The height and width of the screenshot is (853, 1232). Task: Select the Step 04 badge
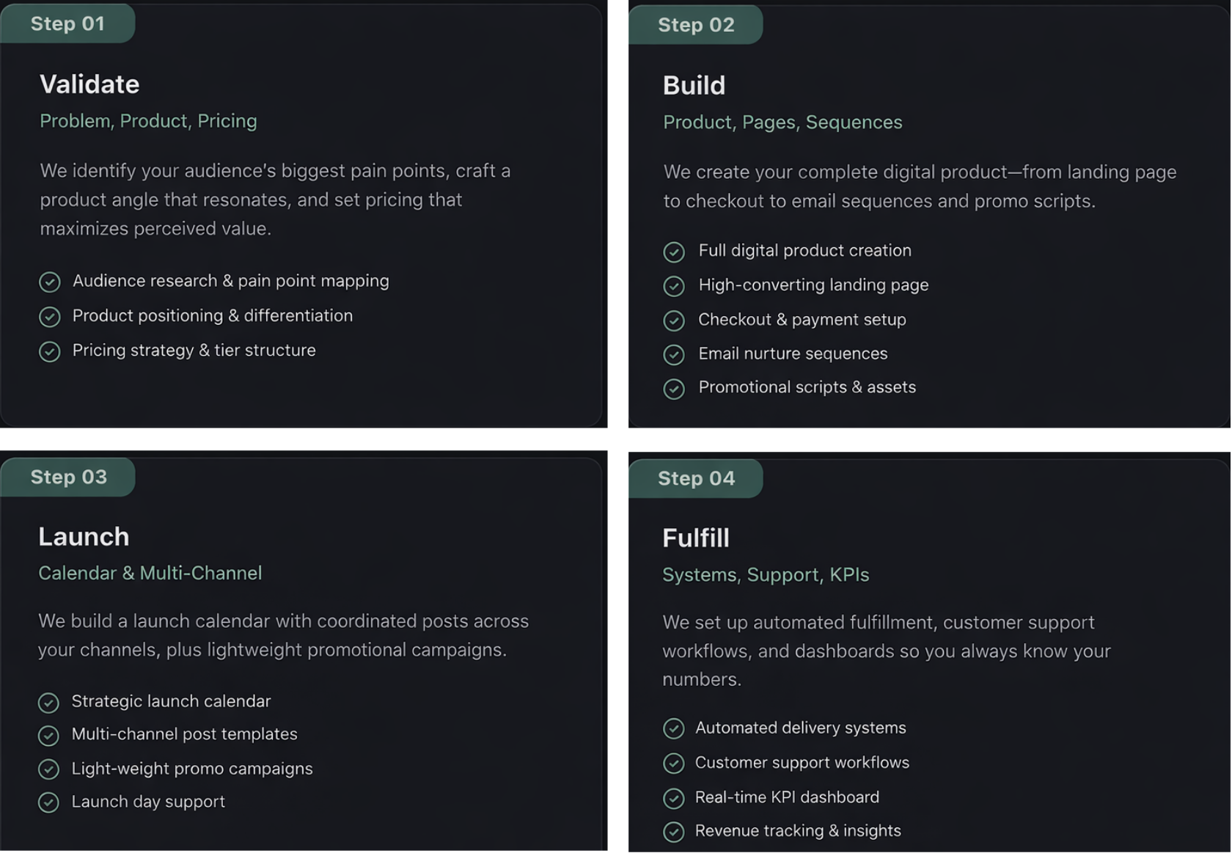(695, 478)
